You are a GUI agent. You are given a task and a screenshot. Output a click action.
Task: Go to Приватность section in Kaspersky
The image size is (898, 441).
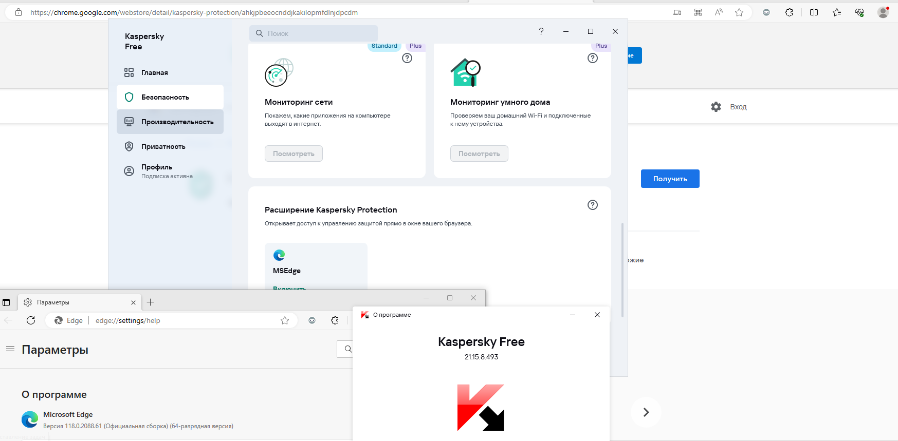[x=170, y=146]
